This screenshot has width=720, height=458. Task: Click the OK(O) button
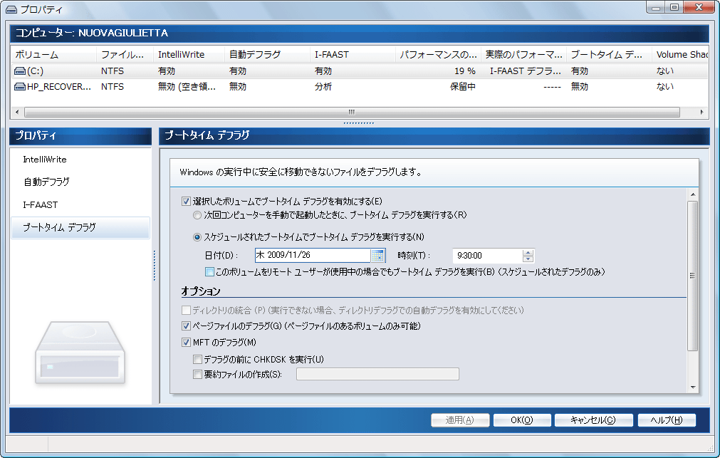(521, 420)
